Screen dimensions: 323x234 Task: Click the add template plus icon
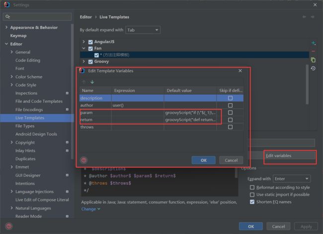(x=314, y=43)
